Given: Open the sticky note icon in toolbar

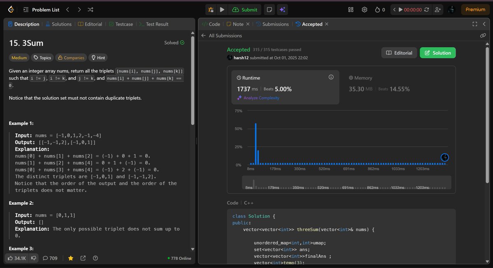Looking at the screenshot, I should coord(269,9).
